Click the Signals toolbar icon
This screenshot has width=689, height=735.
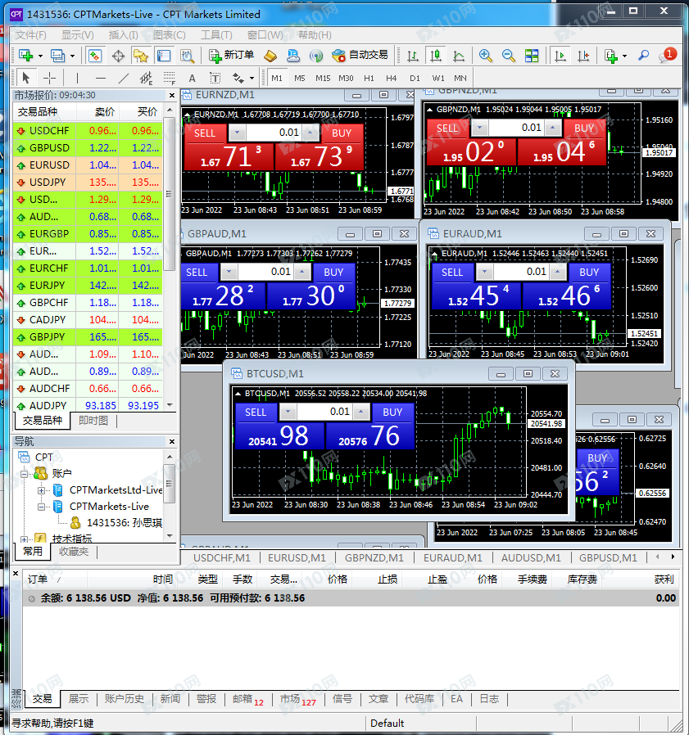tap(316, 56)
